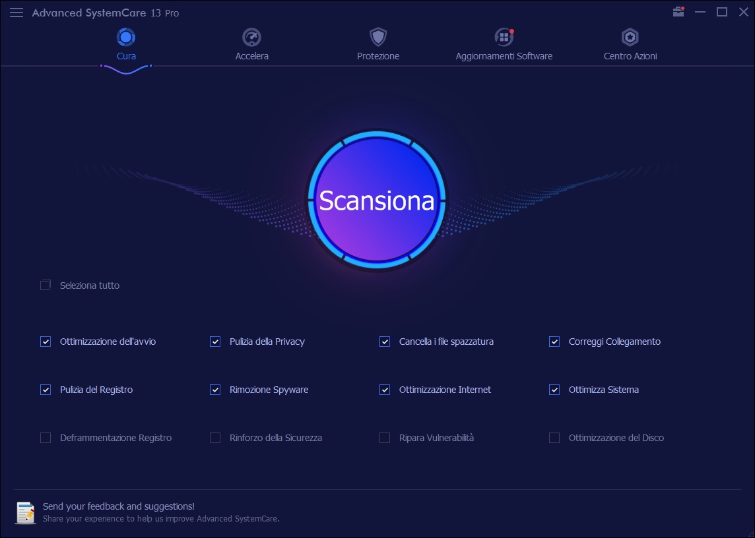Open the hamburger main menu
The width and height of the screenshot is (755, 538).
click(16, 13)
